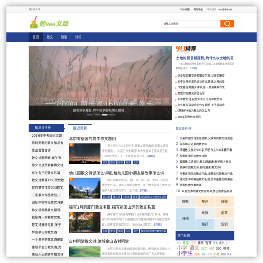
Task: Click 老师 in the tag cloud
Action: [227, 248]
